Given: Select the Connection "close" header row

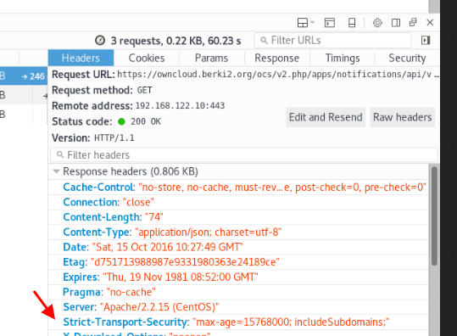Looking at the screenshot, I should pyautogui.click(x=238, y=202).
